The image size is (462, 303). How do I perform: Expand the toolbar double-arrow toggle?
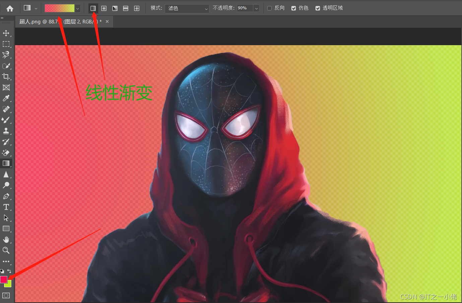point(2,18)
